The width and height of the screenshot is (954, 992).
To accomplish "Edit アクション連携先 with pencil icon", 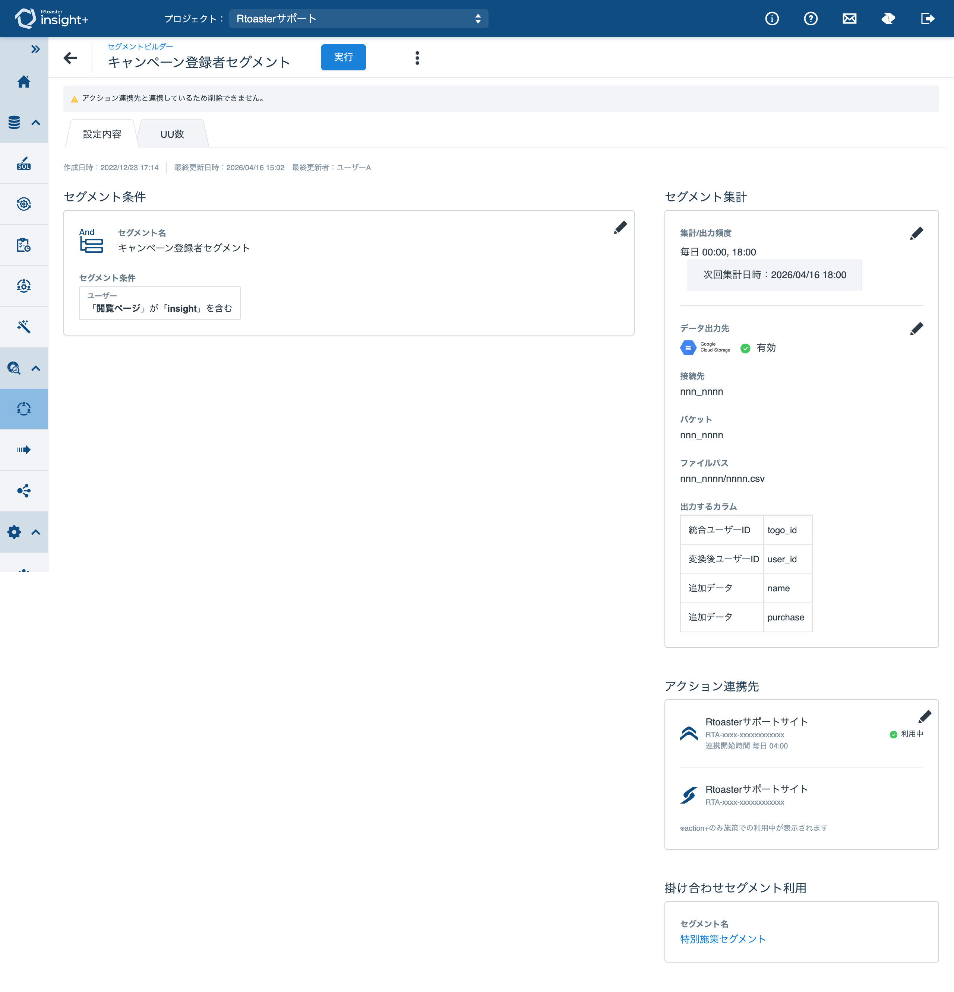I will pyautogui.click(x=925, y=716).
